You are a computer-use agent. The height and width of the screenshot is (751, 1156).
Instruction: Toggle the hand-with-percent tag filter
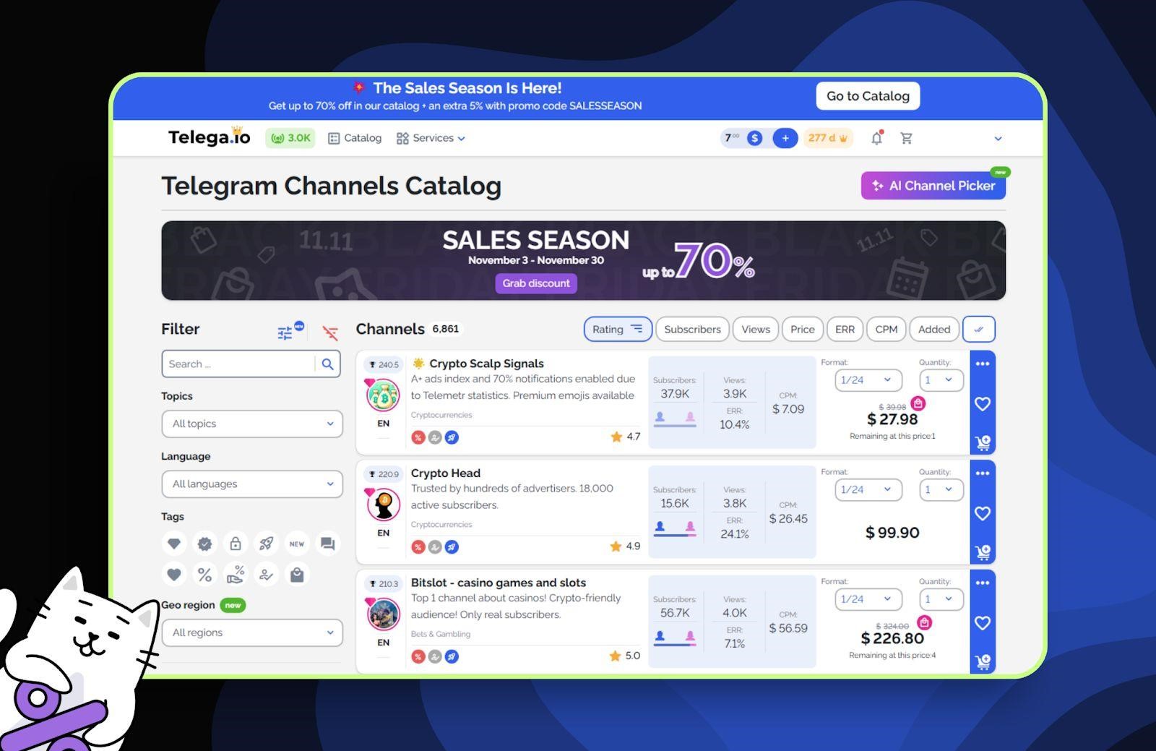click(236, 575)
